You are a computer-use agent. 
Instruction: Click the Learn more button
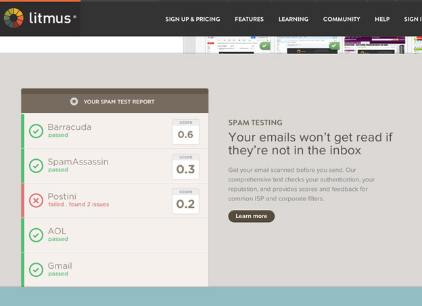pos(252,216)
